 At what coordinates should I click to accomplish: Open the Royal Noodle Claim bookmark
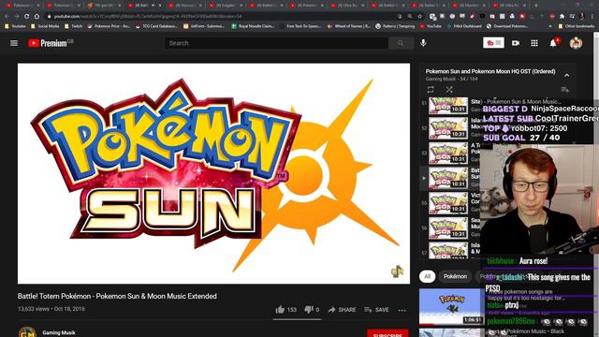click(253, 26)
